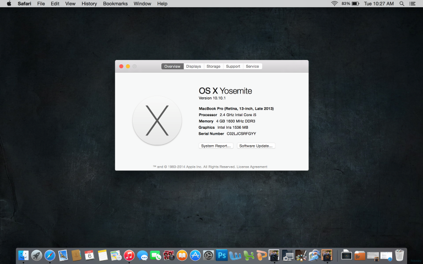
Task: Launch iTunes music note icon
Action: point(129,255)
